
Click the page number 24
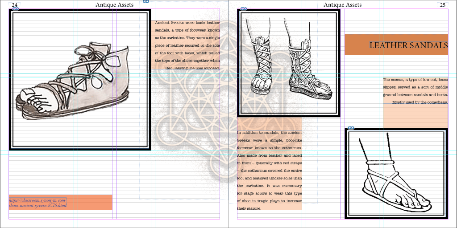pos(15,5)
